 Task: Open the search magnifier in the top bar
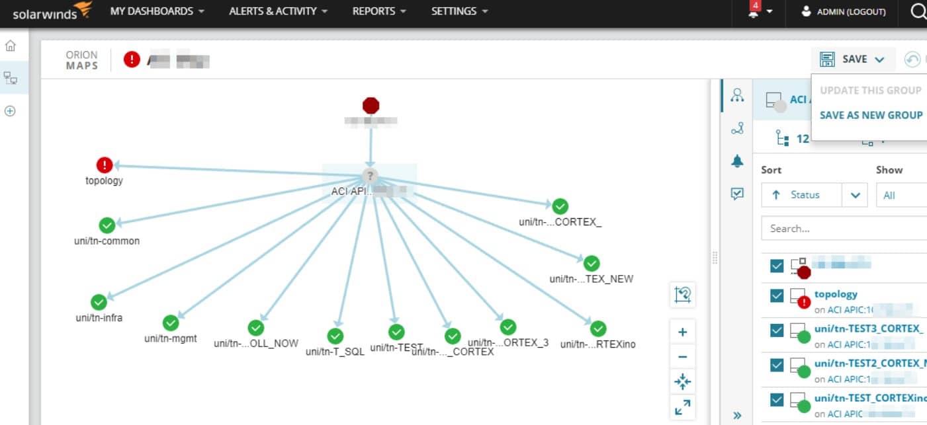pos(918,11)
